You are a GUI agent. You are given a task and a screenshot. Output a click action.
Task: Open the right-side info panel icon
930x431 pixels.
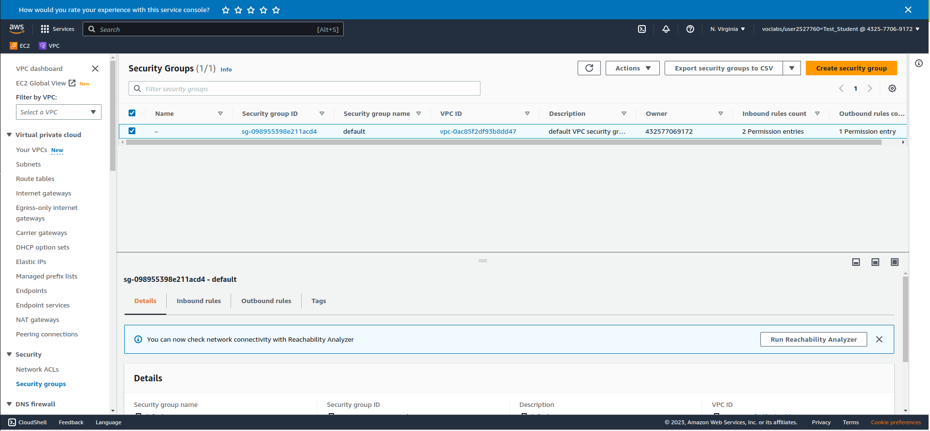tap(919, 63)
